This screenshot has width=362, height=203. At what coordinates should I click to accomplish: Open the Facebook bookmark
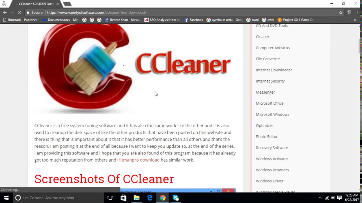pyautogui.click(x=194, y=20)
